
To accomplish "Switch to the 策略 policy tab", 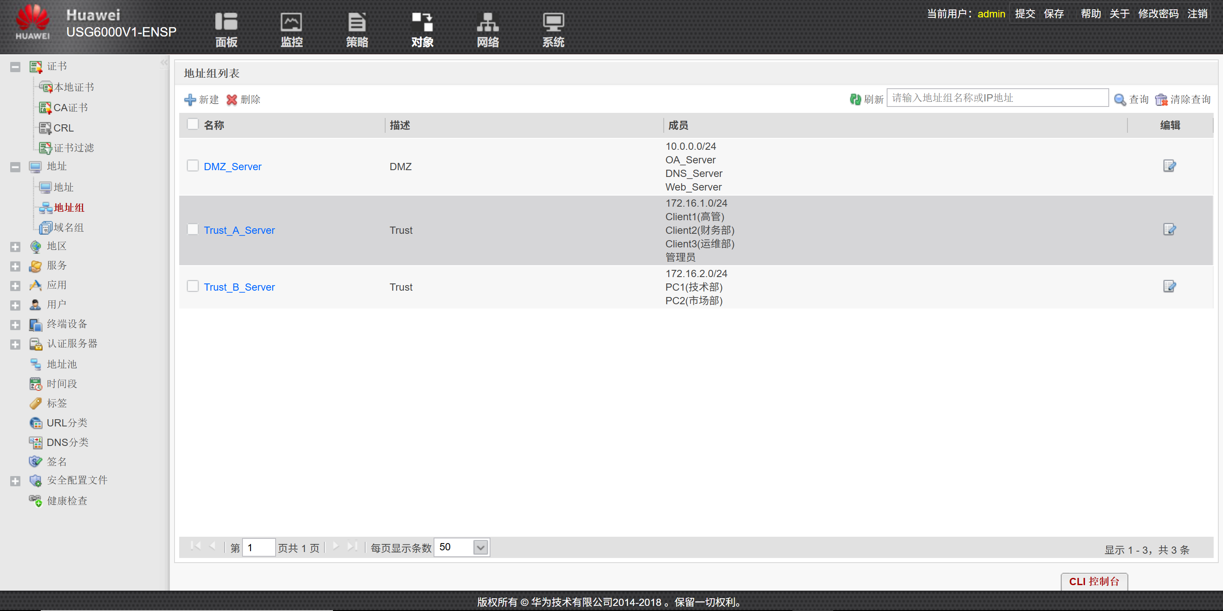I will point(357,29).
